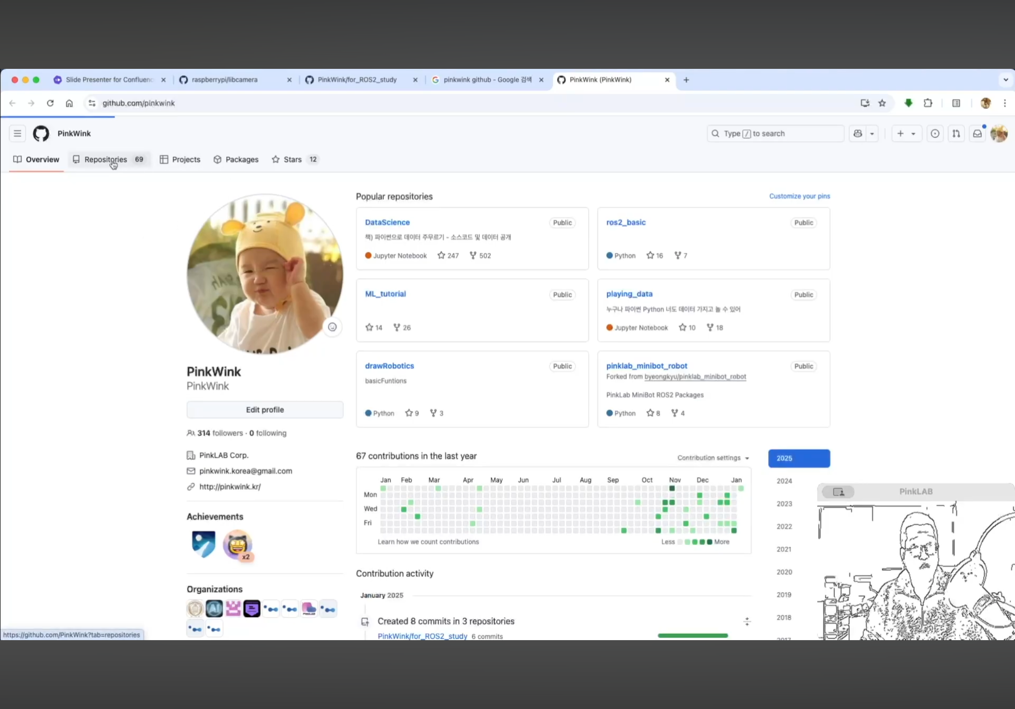Click the set status smiley on avatar
This screenshot has height=709, width=1015.
pos(332,327)
